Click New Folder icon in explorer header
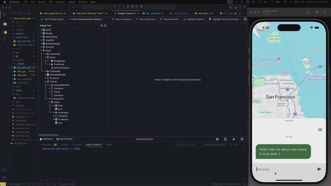 point(20,13)
